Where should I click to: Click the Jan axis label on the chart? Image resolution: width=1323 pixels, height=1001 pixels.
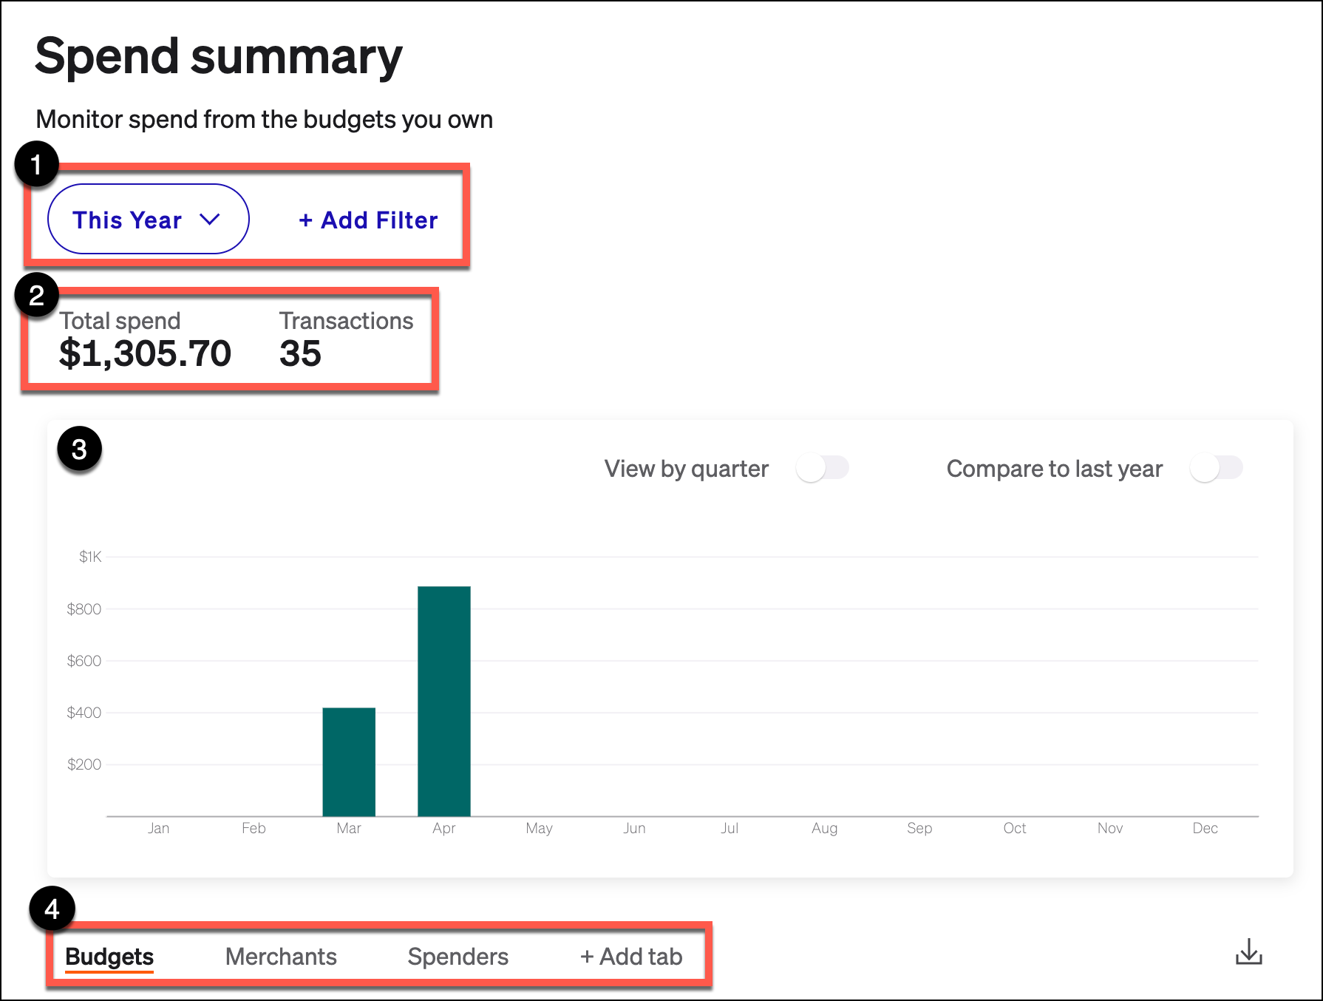(x=159, y=828)
